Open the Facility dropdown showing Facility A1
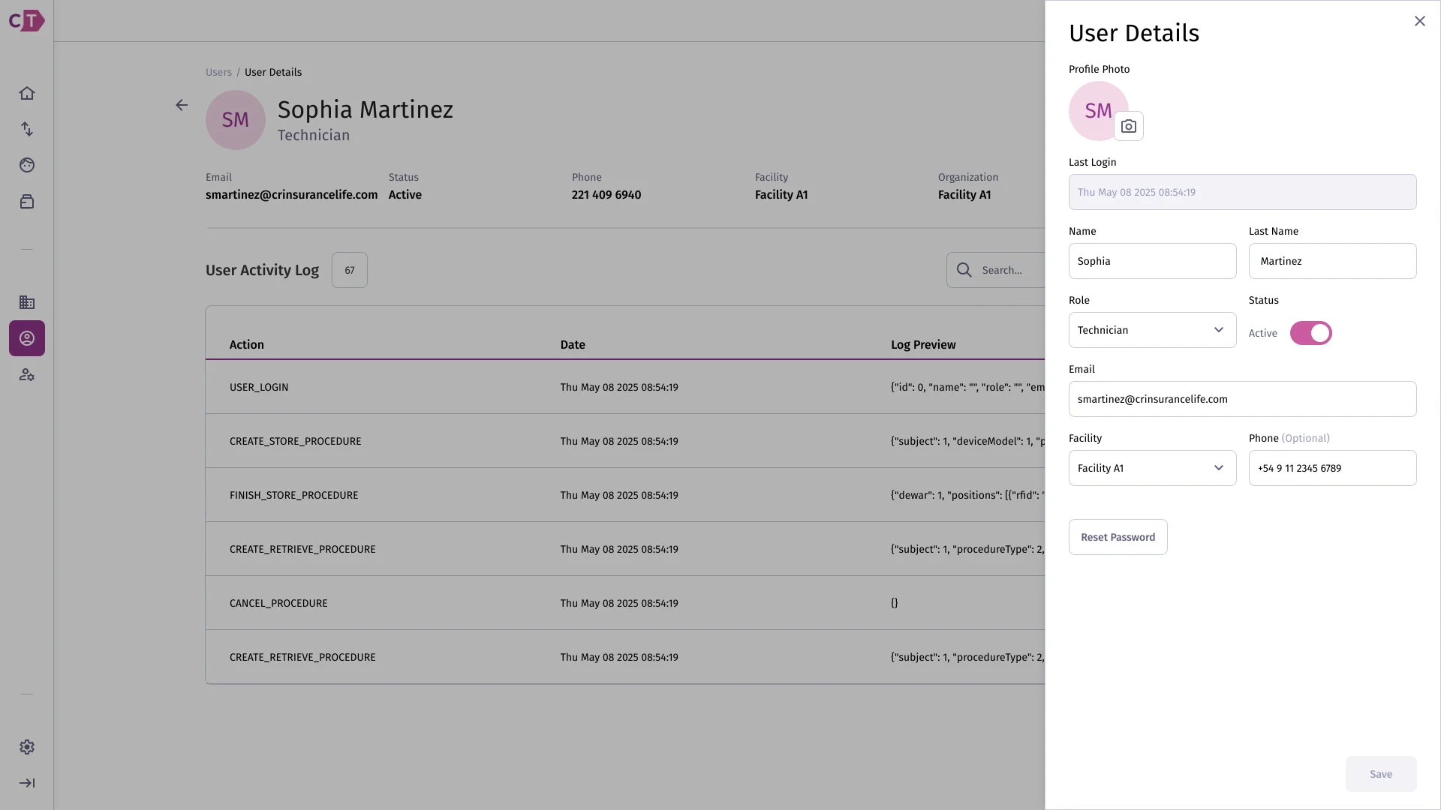Image resolution: width=1441 pixels, height=810 pixels. [1152, 468]
